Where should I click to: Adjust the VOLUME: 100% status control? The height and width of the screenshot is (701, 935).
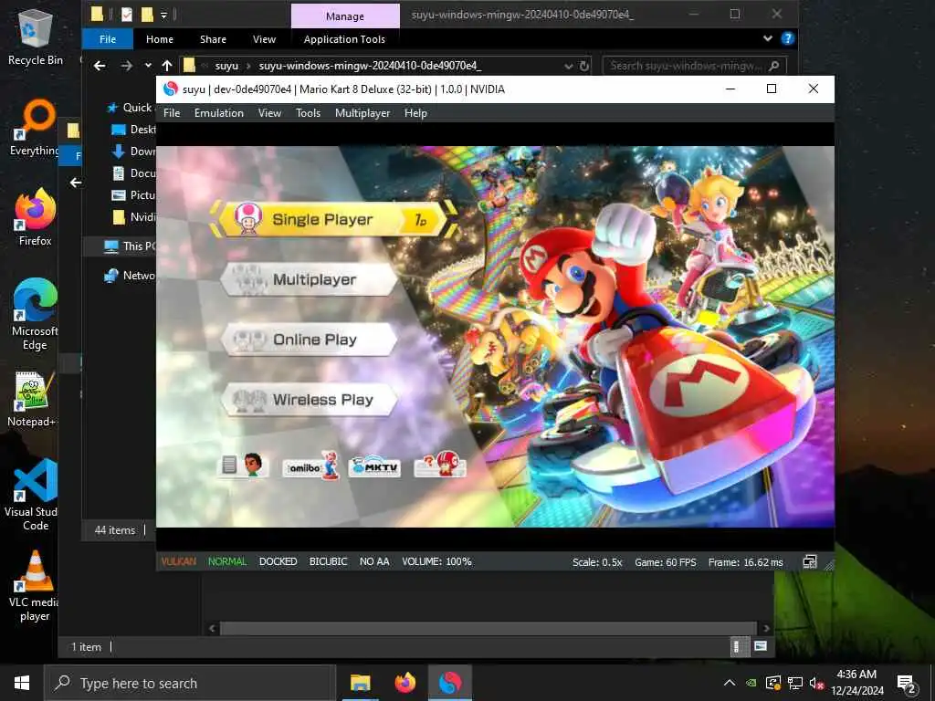click(x=436, y=561)
